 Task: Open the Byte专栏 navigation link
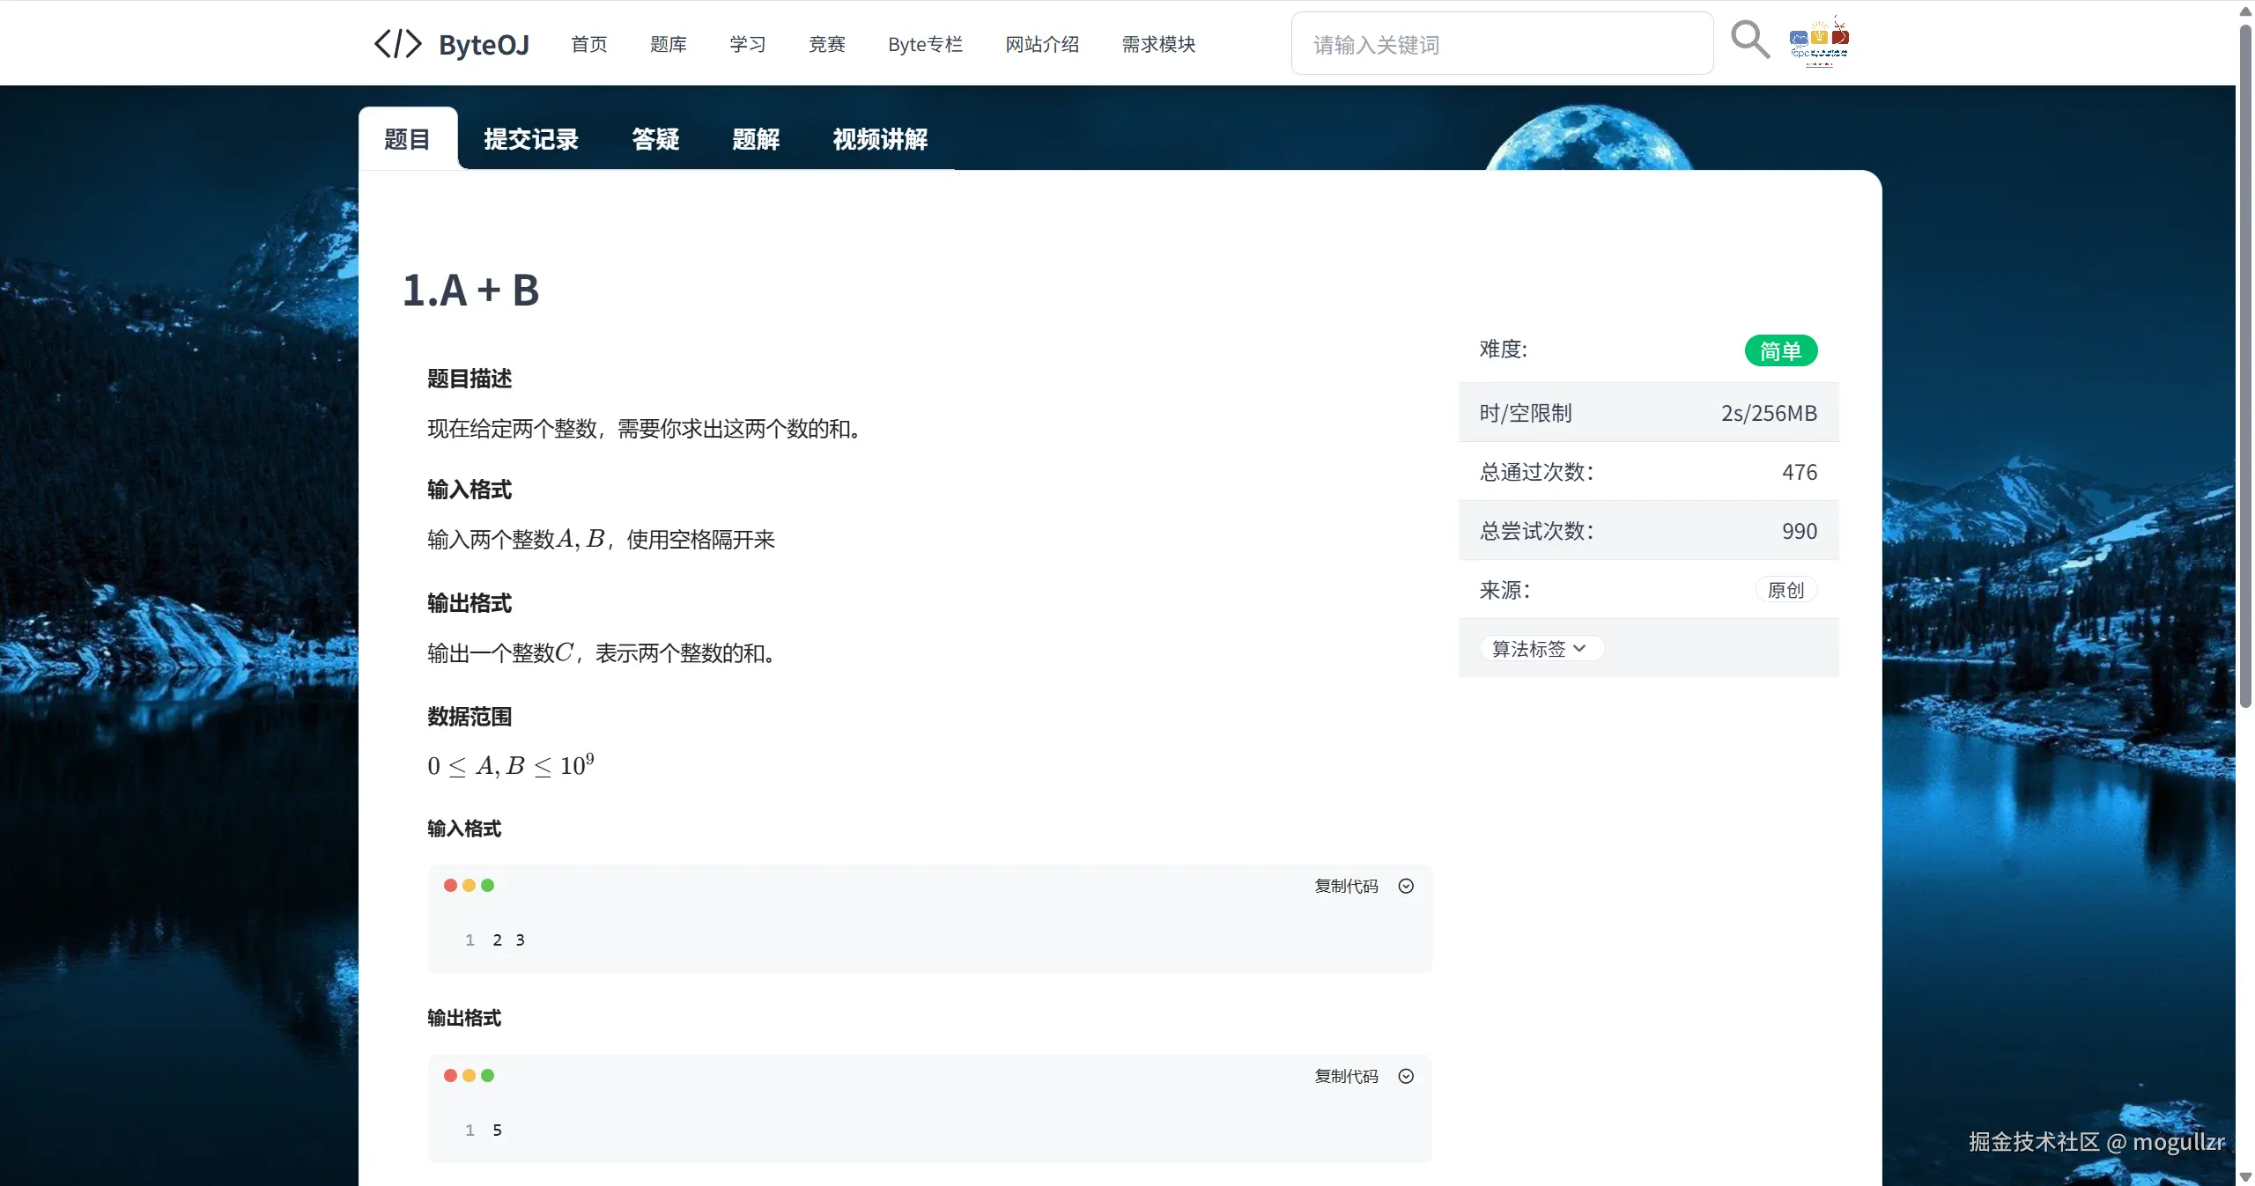pos(925,44)
